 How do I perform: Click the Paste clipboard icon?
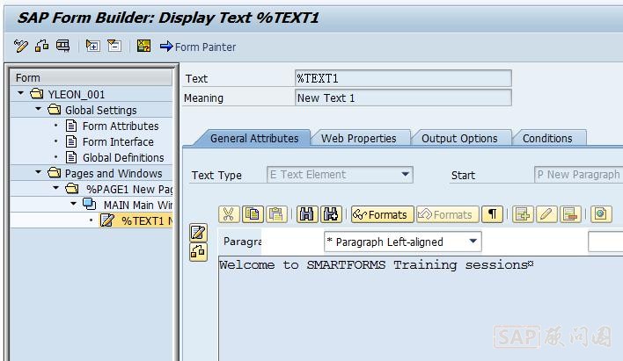click(x=276, y=214)
